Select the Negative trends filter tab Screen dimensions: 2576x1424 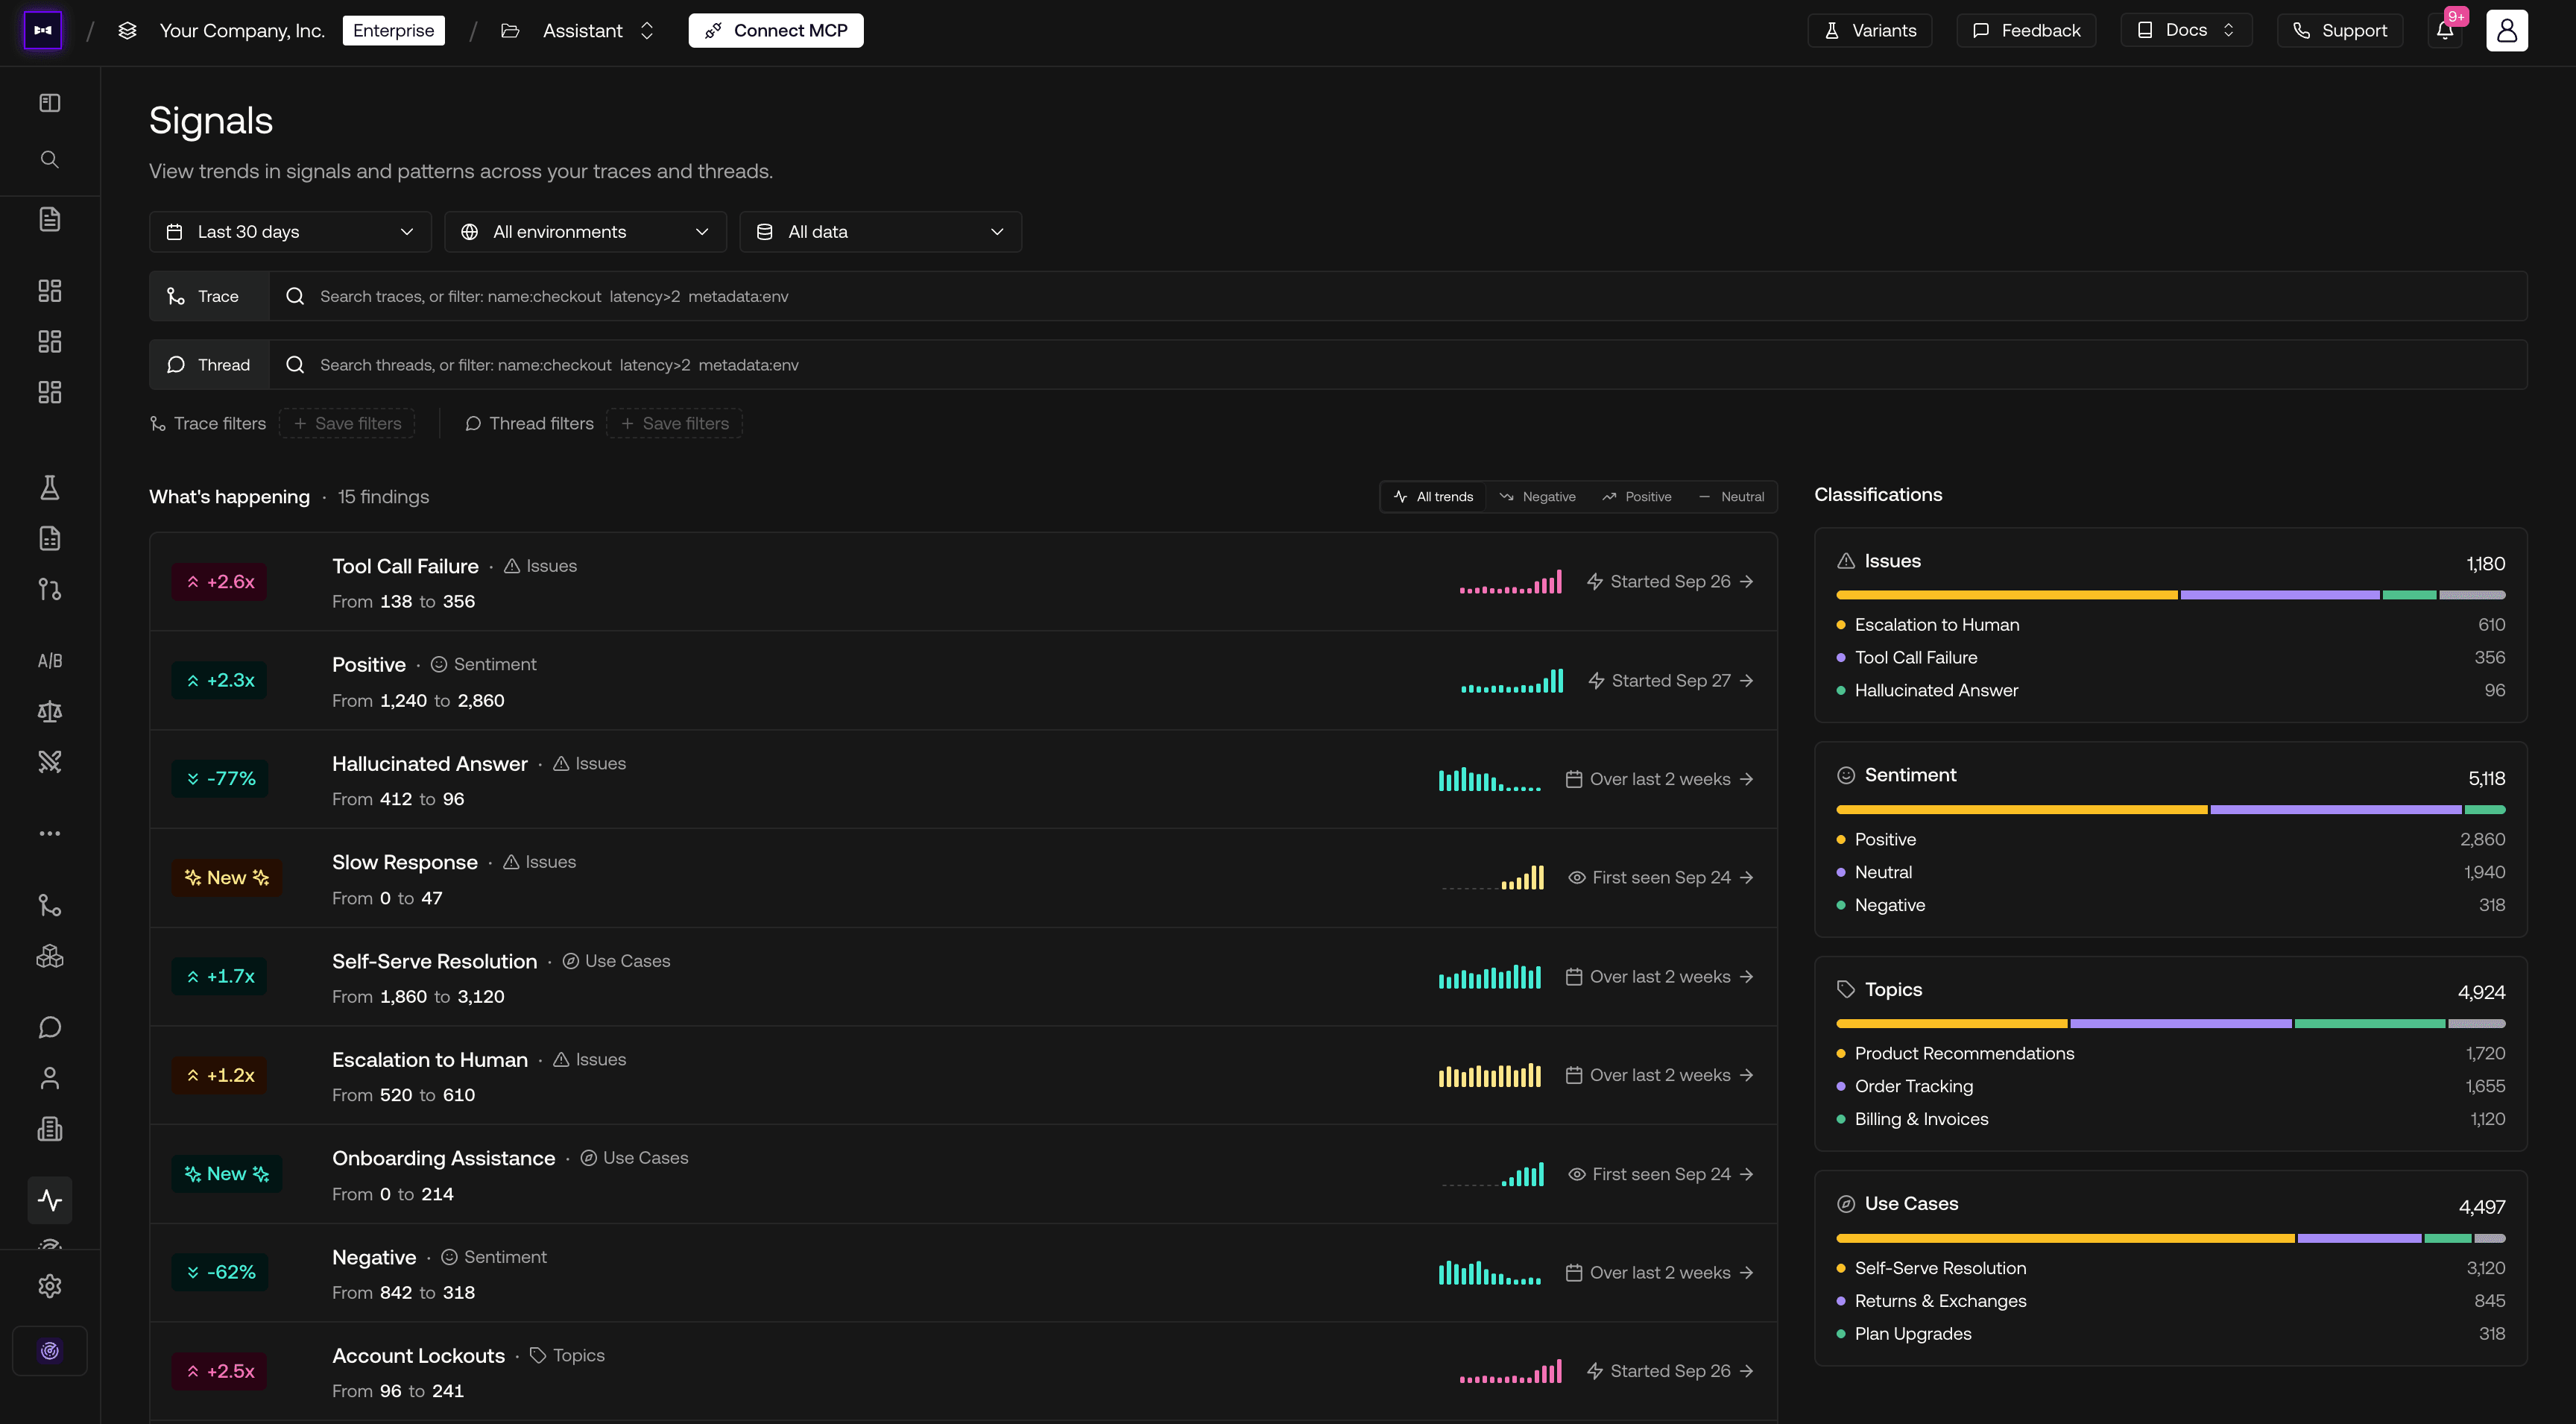coord(1537,497)
